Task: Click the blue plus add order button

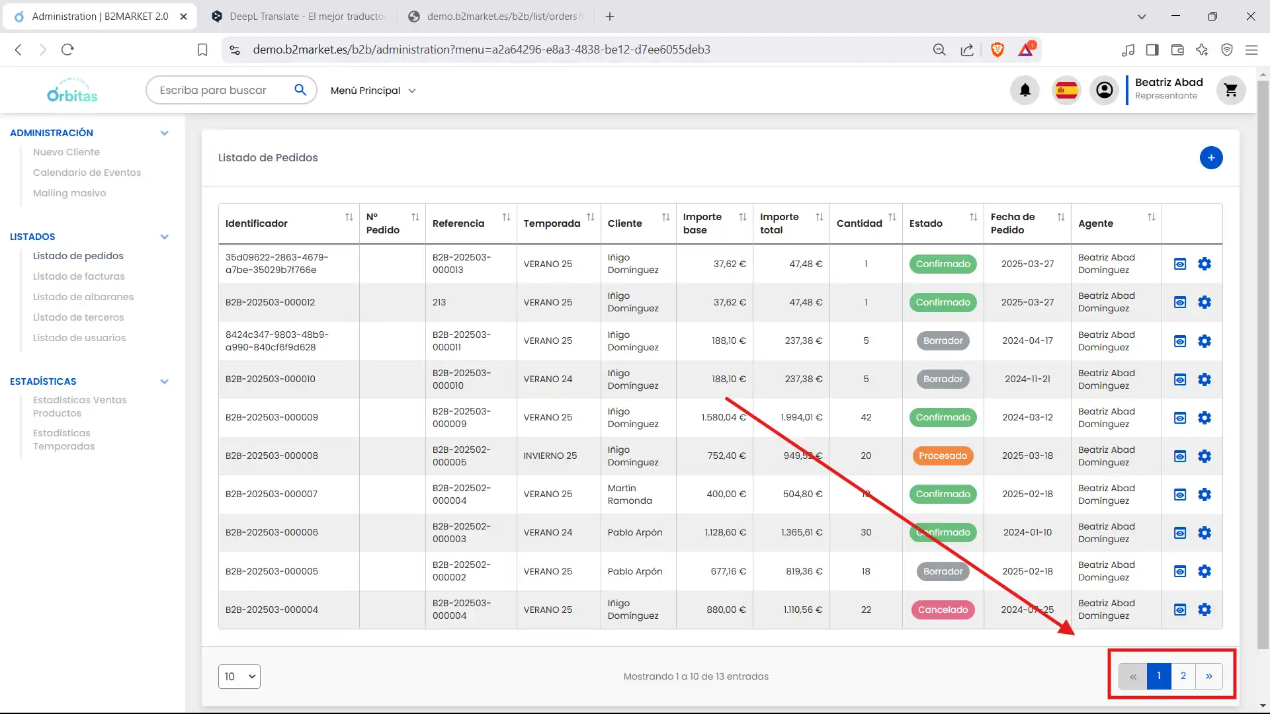Action: pos(1210,158)
